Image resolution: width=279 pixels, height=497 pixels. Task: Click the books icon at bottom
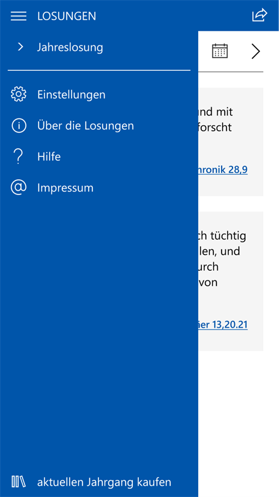(x=18, y=482)
